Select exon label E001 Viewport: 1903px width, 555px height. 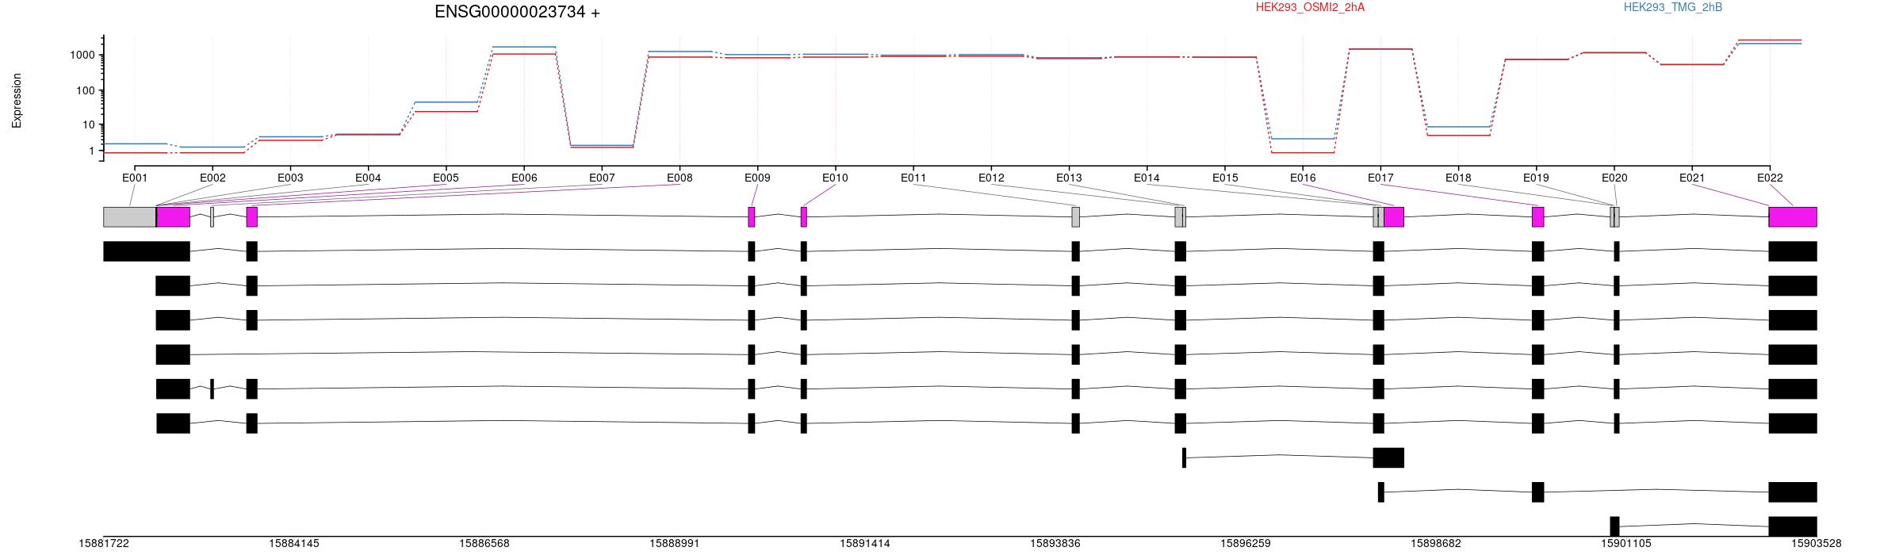135,178
